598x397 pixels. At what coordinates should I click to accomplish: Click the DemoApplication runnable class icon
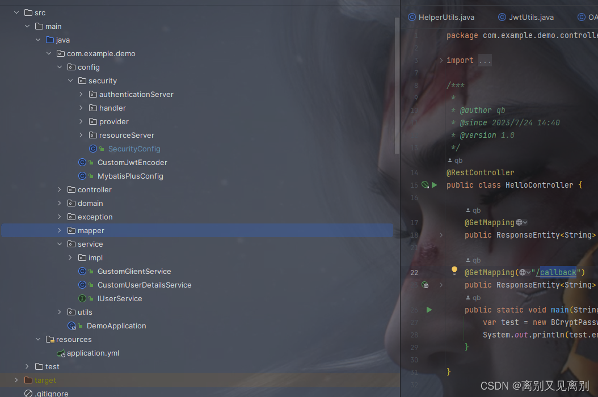71,326
